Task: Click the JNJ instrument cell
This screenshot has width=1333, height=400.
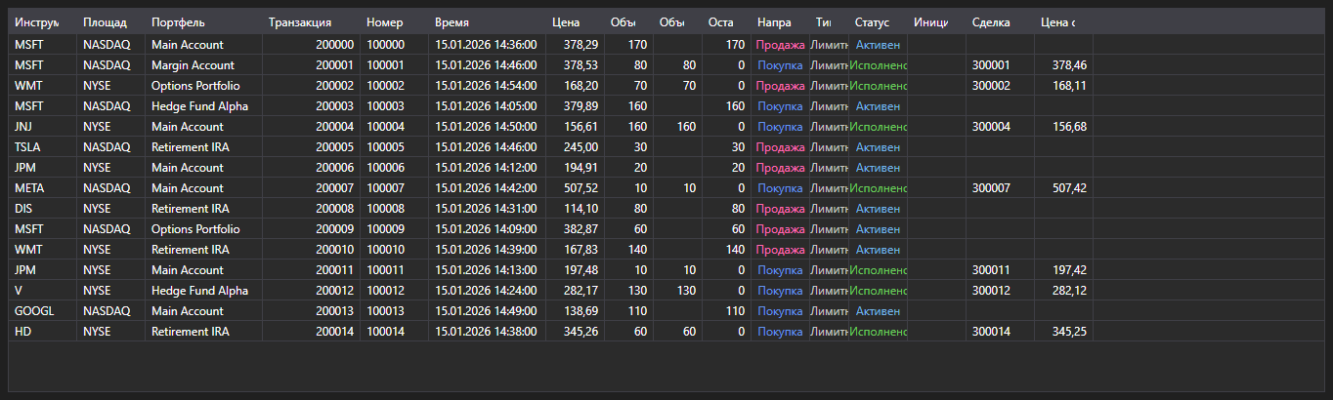Action: pyautogui.click(x=43, y=126)
